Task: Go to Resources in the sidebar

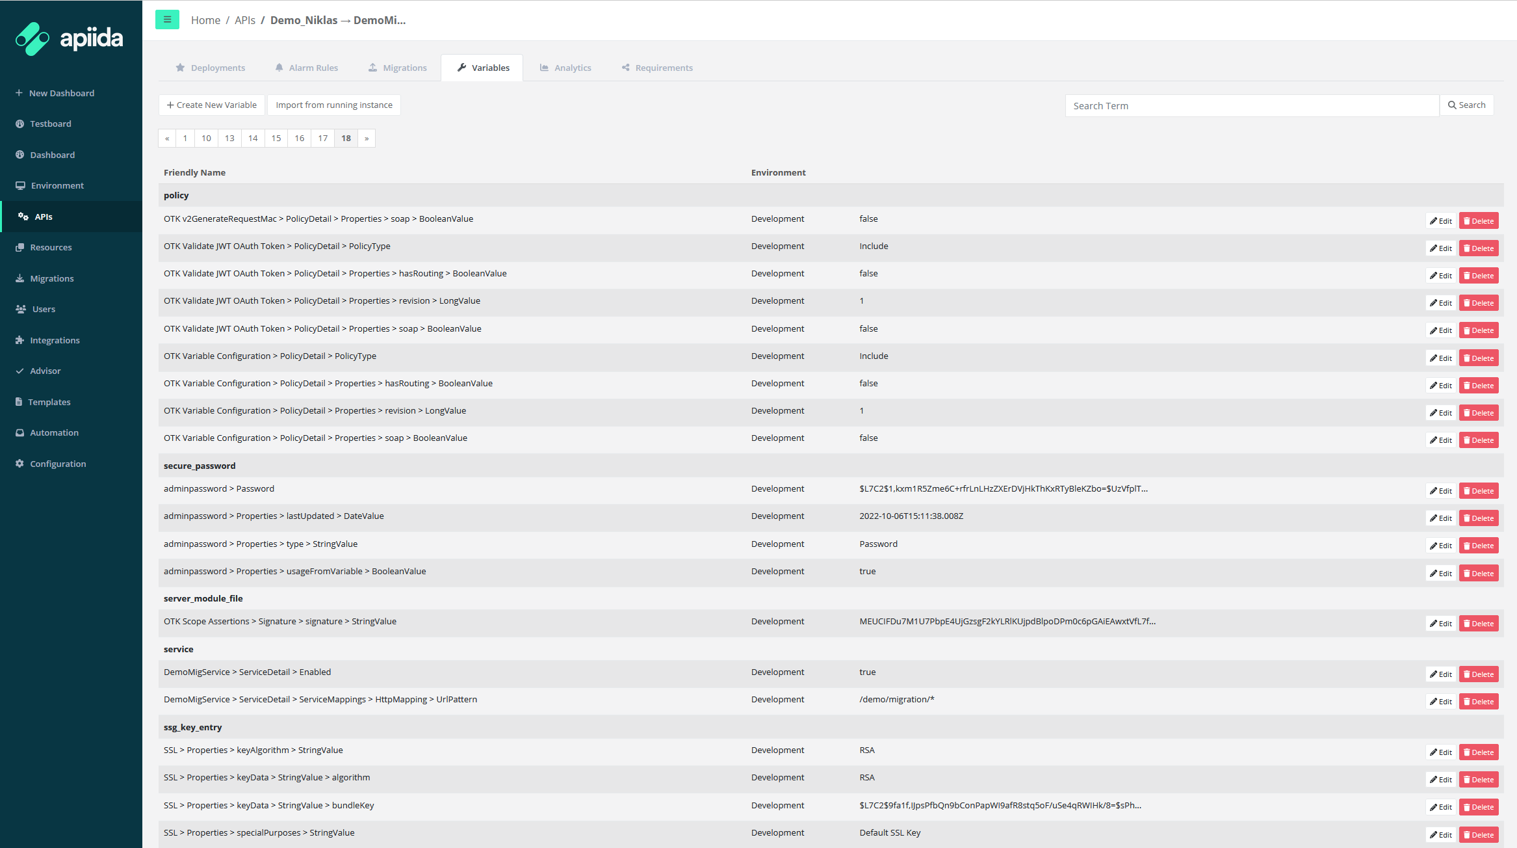Action: [x=51, y=247]
